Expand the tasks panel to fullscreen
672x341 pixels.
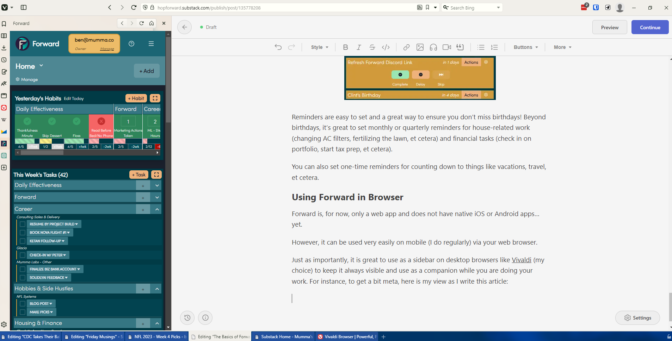pos(156,175)
